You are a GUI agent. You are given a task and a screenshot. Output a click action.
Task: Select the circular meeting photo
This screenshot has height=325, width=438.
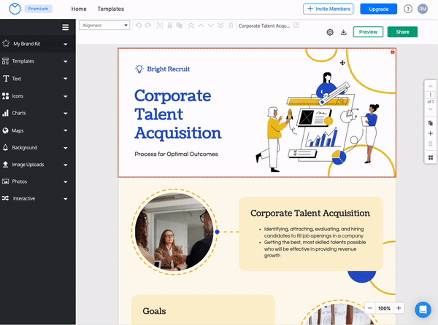click(x=174, y=232)
